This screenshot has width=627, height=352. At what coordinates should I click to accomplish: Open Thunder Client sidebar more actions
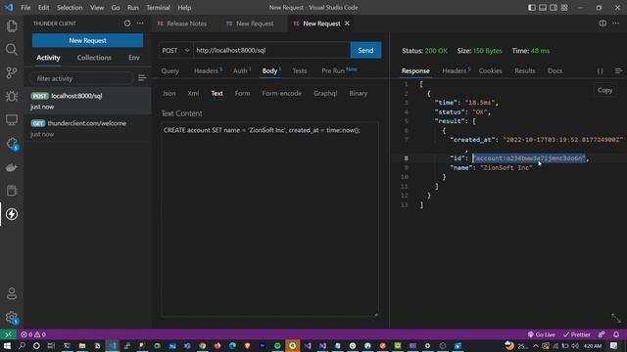[x=140, y=23]
